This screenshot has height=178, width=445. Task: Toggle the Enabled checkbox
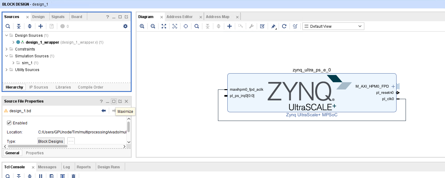[x=9, y=123]
